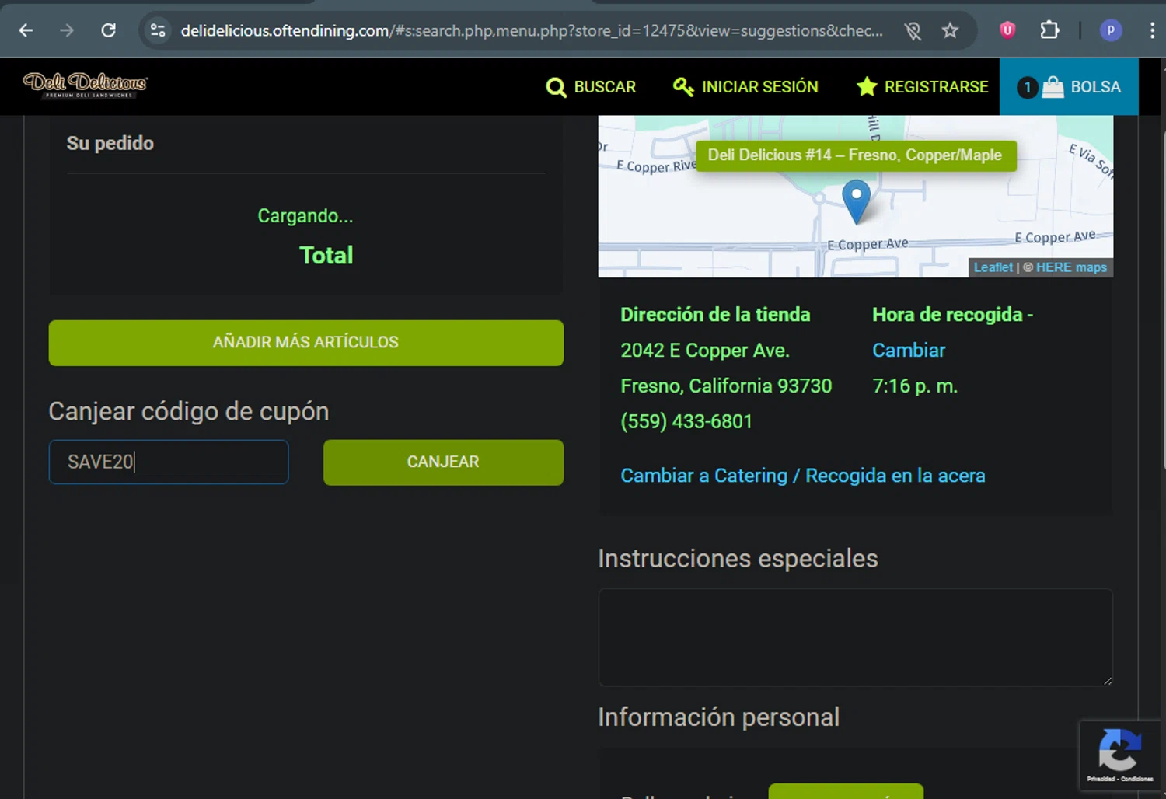This screenshot has height=799, width=1166.
Task: Open the profile avatar P
Action: click(x=1111, y=30)
